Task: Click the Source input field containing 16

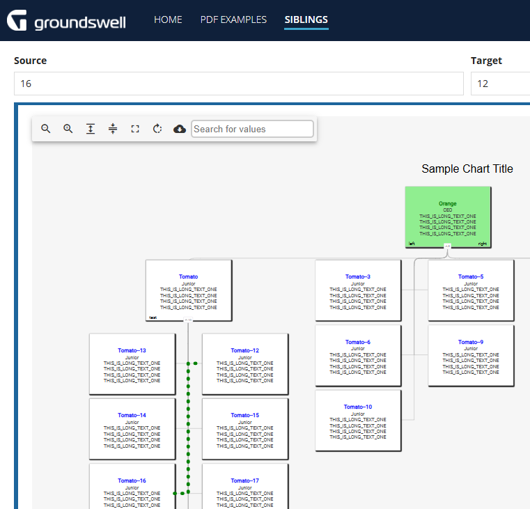Action: pyautogui.click(x=239, y=84)
